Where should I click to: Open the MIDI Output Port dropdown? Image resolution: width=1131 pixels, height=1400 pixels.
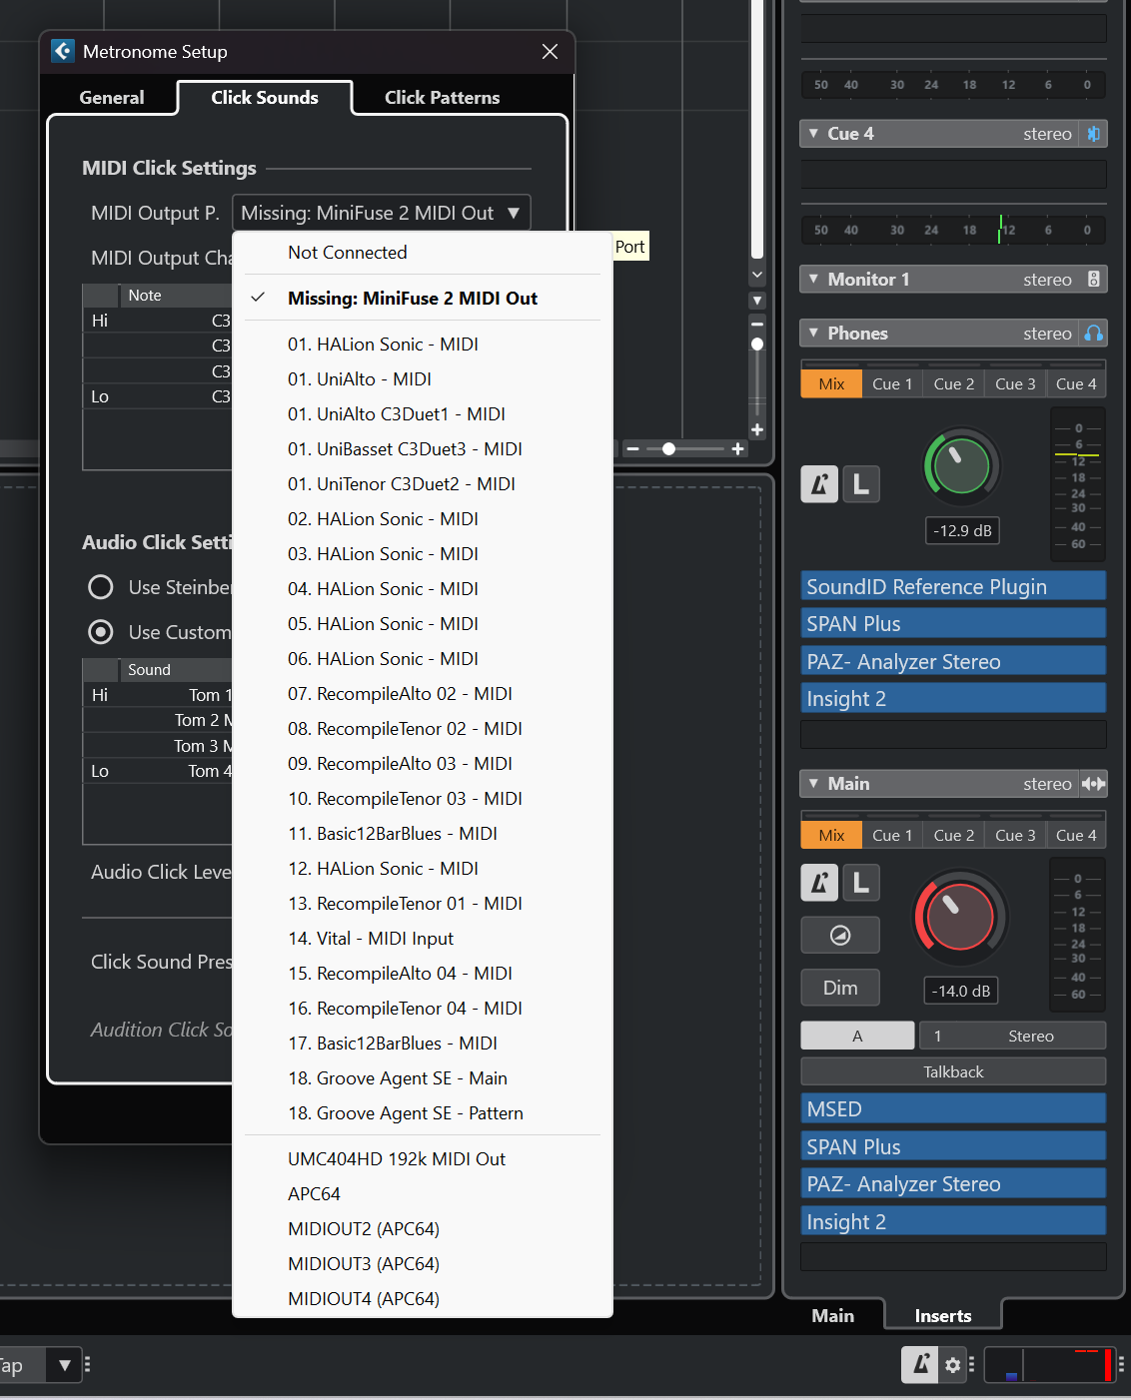point(381,213)
